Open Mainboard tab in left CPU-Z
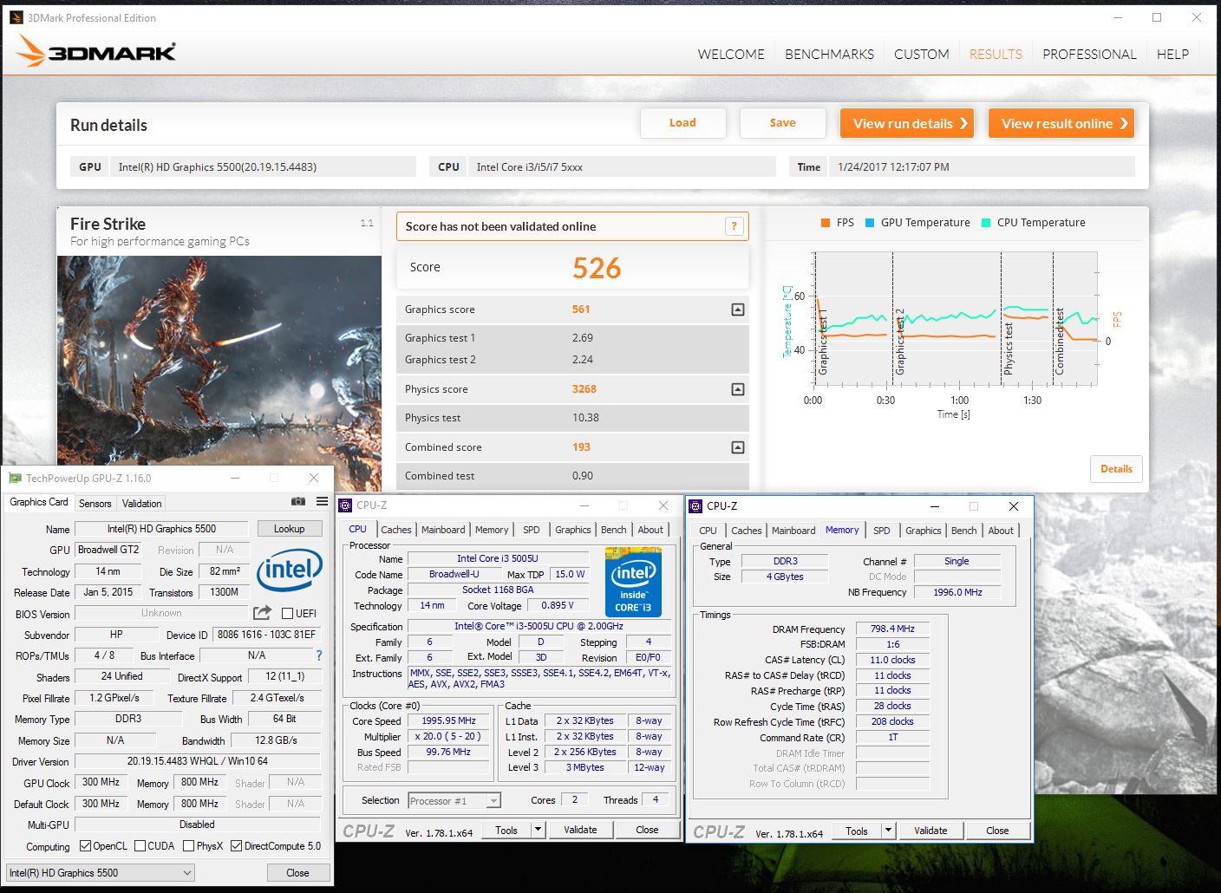 point(443,530)
